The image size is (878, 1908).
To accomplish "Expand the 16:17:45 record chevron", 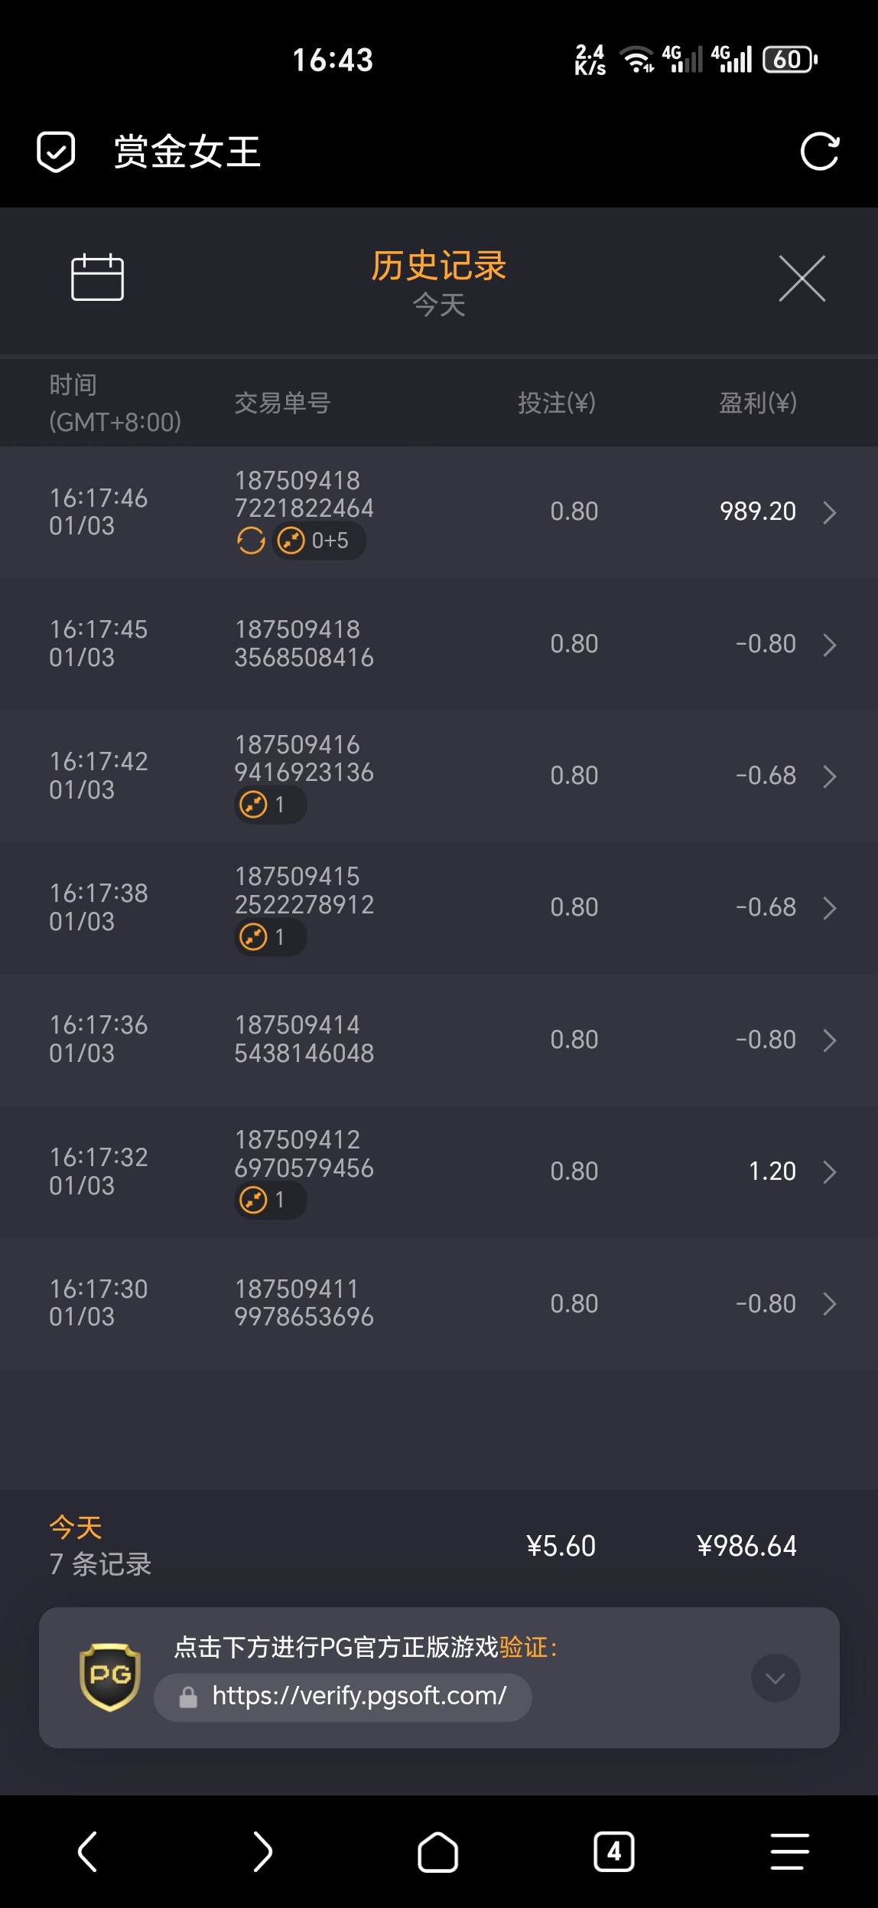I will (x=829, y=645).
